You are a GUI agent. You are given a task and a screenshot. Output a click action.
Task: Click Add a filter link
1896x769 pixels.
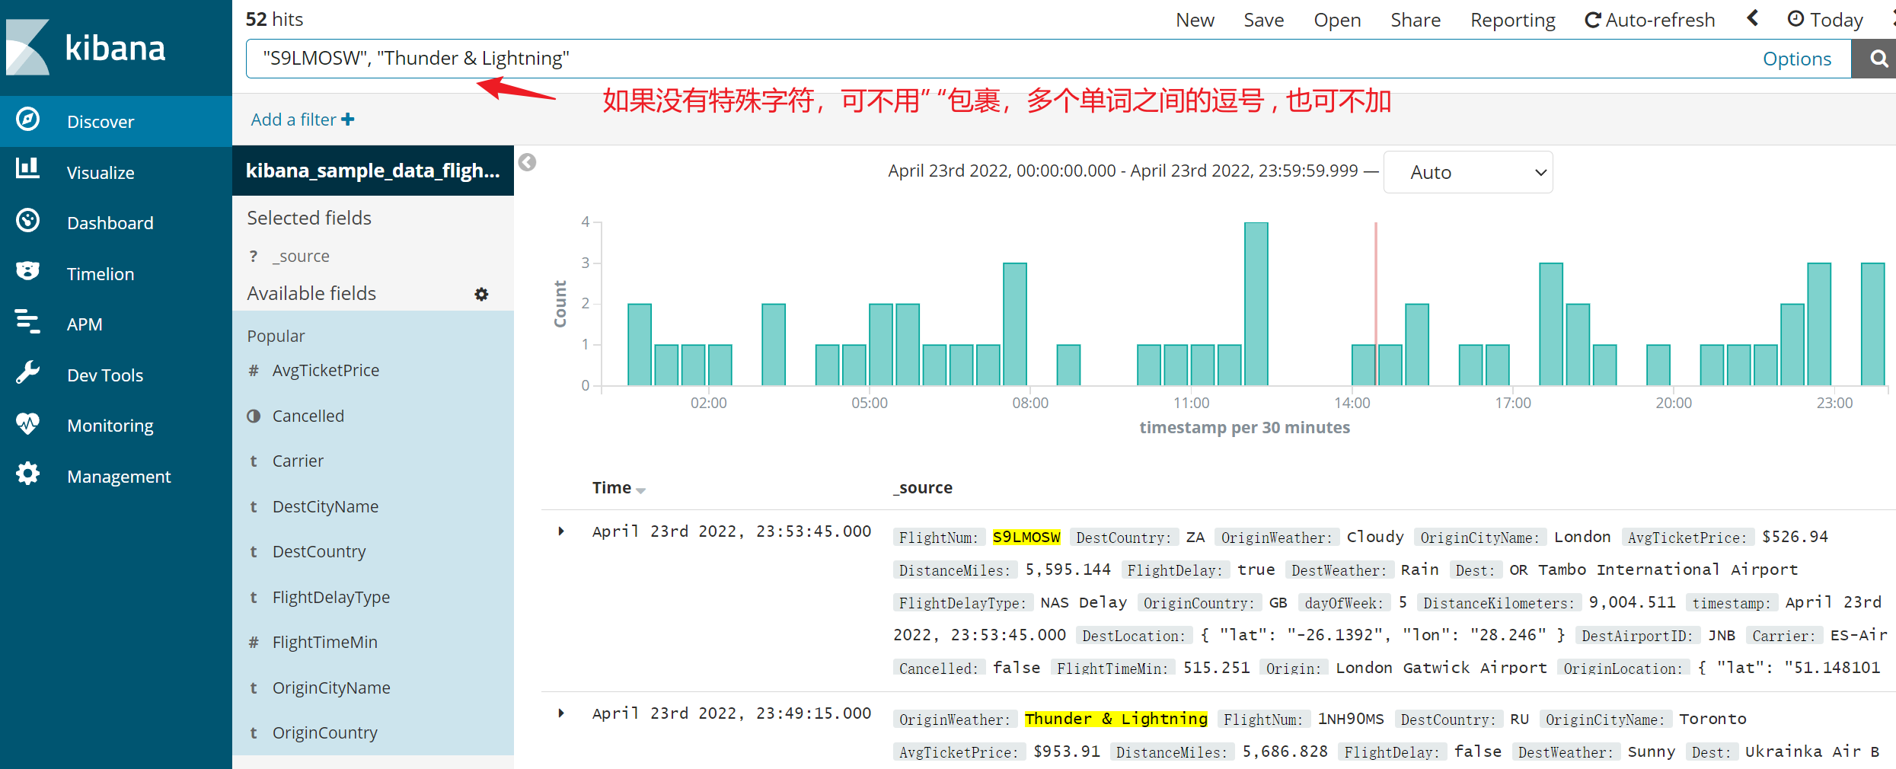(x=302, y=120)
